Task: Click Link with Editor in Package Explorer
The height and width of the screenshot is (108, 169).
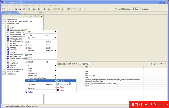Action: pyautogui.click(x=38, y=16)
